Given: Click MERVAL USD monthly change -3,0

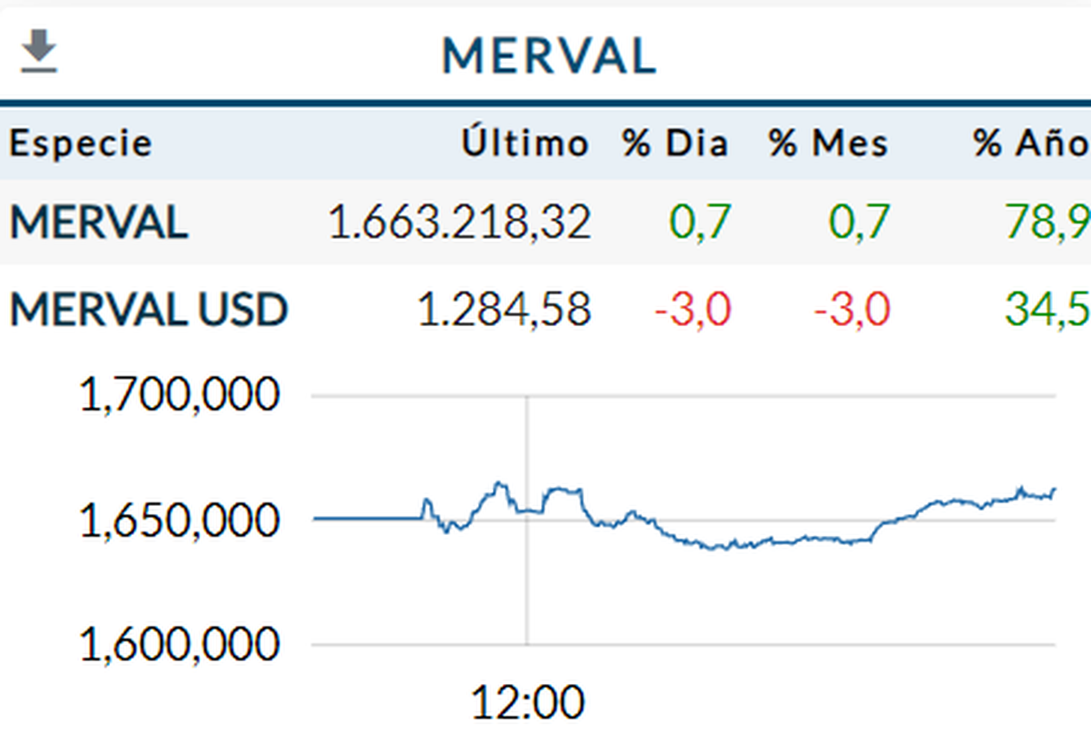Looking at the screenshot, I should click(852, 311).
